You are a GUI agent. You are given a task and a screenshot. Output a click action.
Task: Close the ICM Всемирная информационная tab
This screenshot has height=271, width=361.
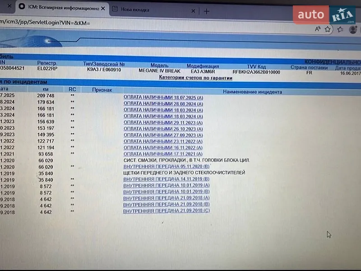103,9
